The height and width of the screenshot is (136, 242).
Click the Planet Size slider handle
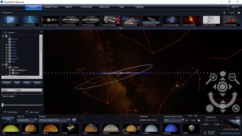click(206, 120)
